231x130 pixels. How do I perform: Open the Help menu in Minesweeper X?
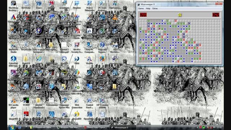tap(148, 9)
